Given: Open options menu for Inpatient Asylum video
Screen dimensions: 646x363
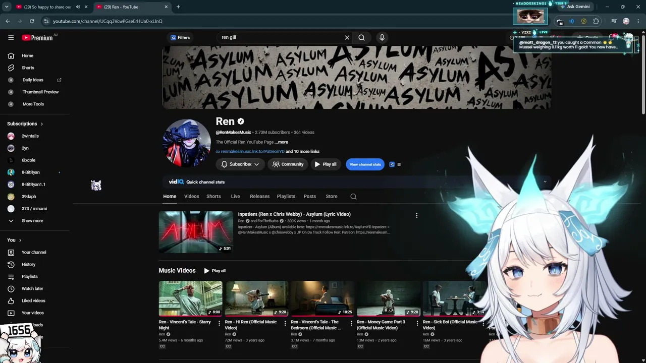Looking at the screenshot, I should pyautogui.click(x=416, y=215).
